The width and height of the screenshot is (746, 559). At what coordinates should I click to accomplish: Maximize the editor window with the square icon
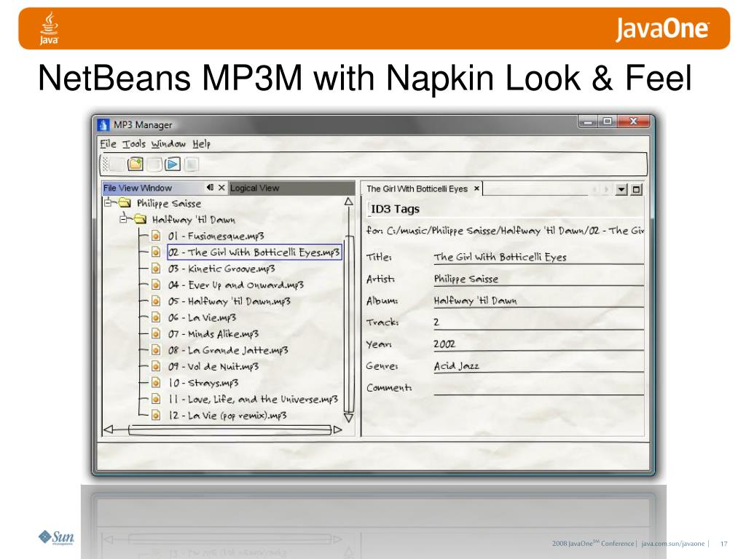pyautogui.click(x=636, y=190)
